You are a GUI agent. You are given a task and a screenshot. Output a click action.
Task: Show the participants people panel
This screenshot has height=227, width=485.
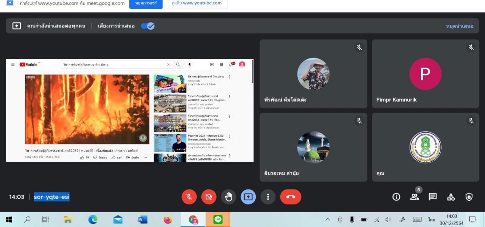pyautogui.click(x=414, y=197)
